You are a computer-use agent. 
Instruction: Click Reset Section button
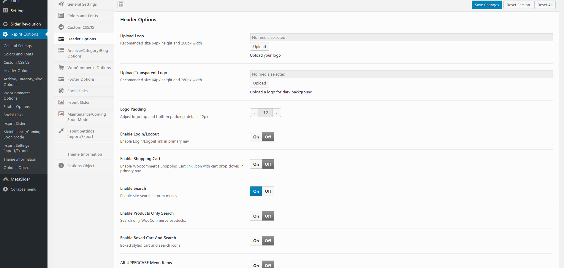(x=518, y=5)
